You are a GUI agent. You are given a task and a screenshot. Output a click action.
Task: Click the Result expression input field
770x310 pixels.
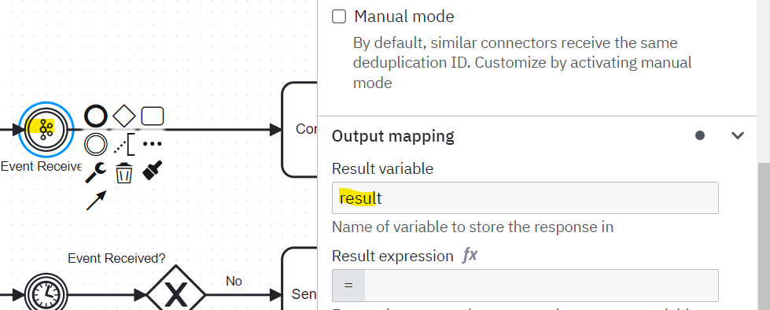[525, 286]
